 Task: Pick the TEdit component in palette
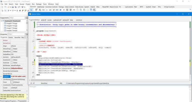(x=50, y=10)
